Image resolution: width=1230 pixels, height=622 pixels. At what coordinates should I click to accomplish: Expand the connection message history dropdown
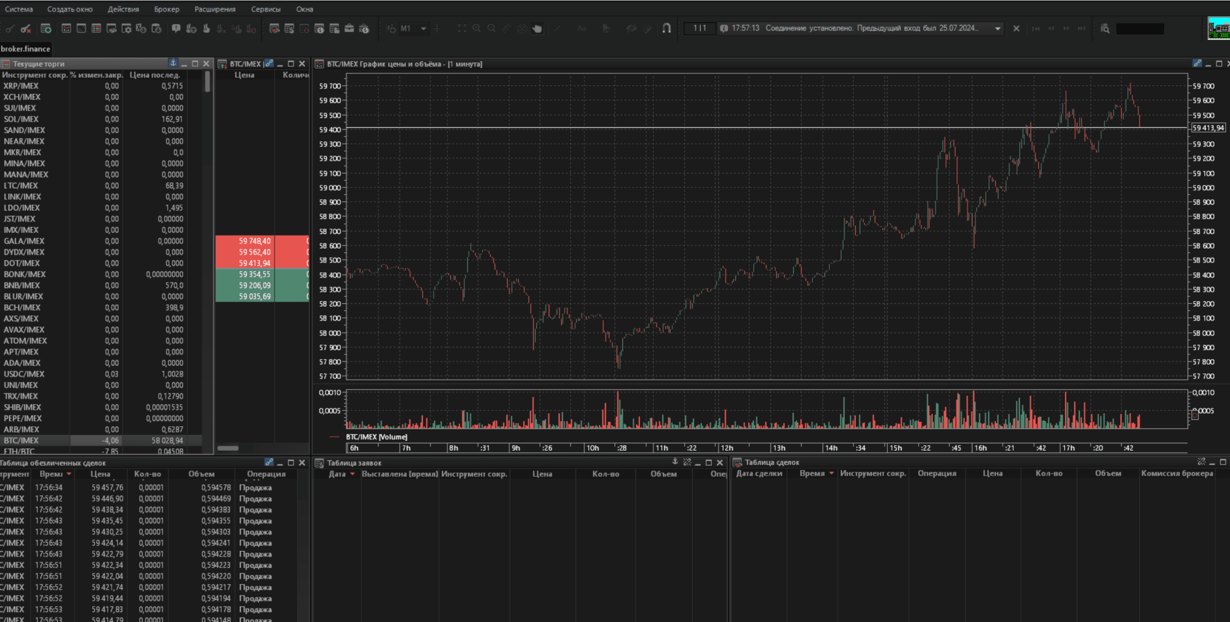[997, 29]
